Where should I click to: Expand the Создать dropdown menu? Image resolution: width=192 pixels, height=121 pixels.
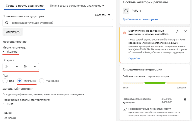[103, 15]
